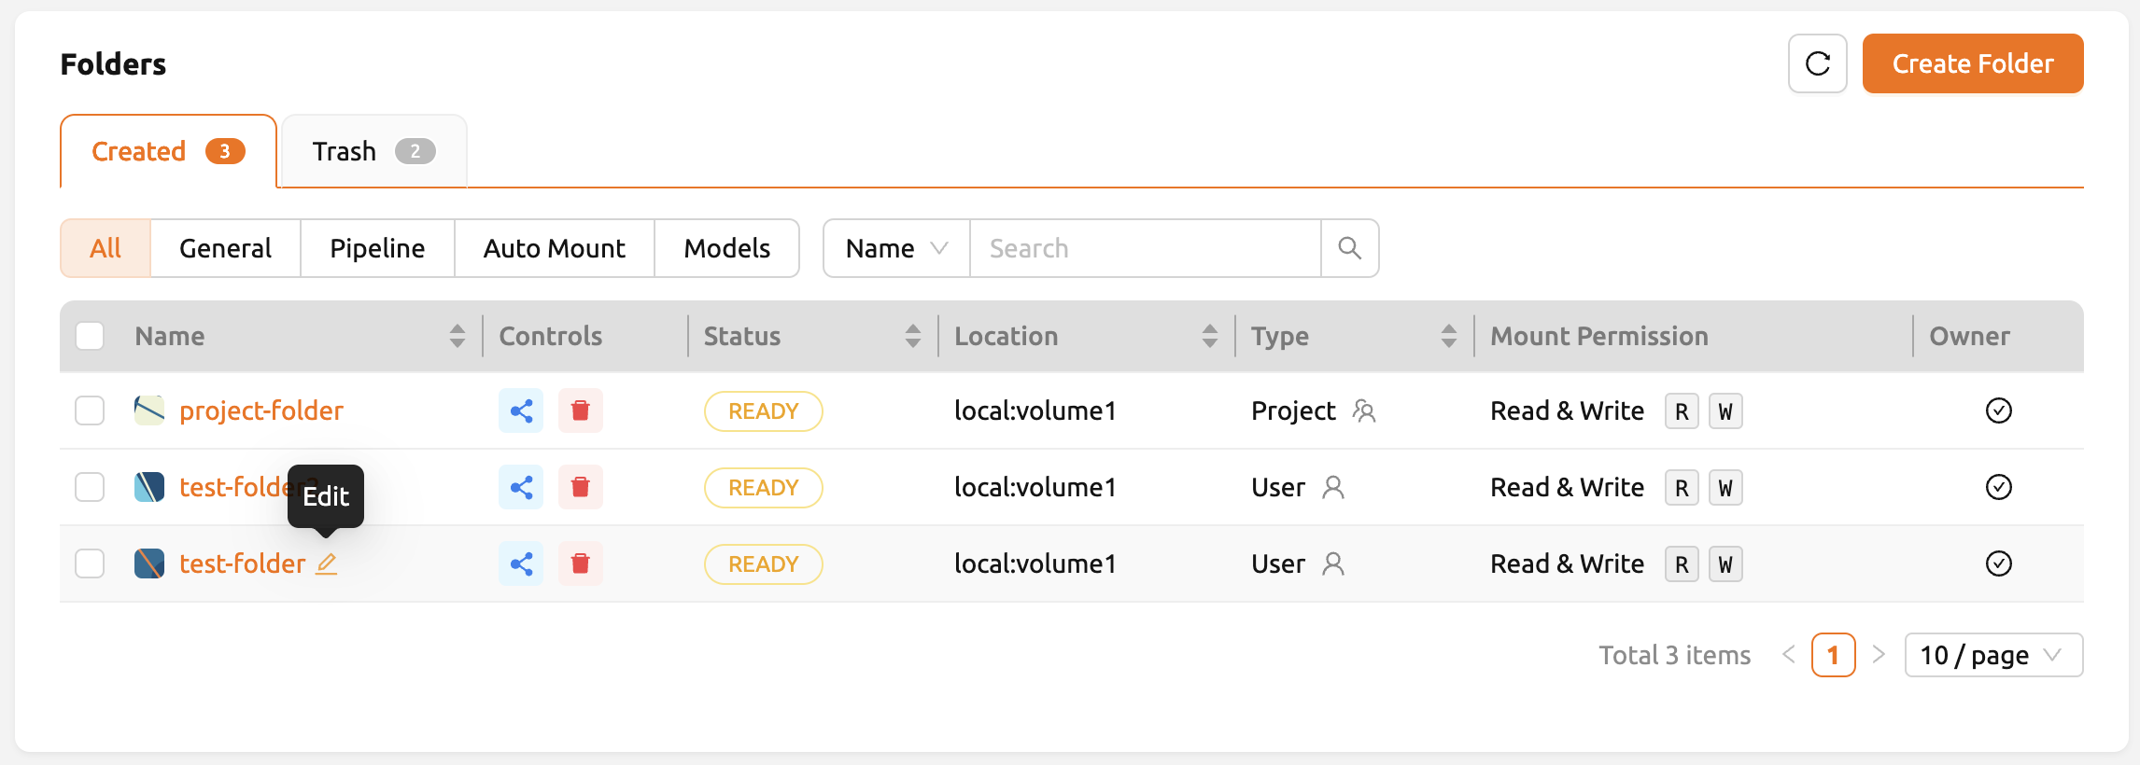This screenshot has width=2140, height=765.
Task: Click the refresh folders icon button
Action: coord(1817,63)
